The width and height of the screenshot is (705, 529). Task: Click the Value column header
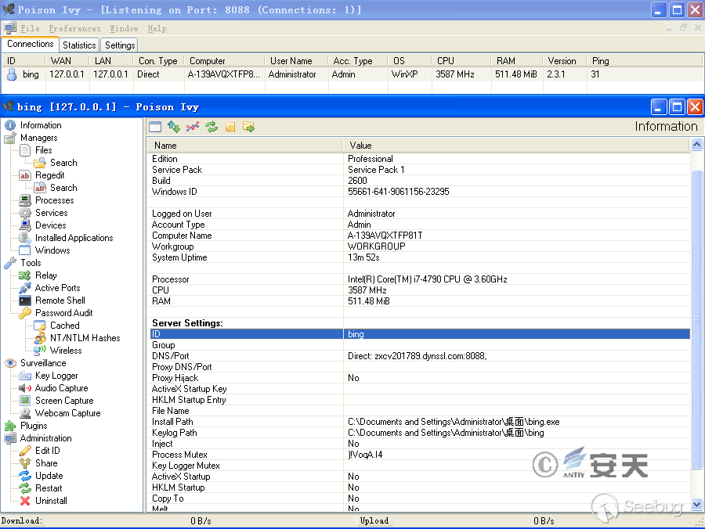coord(360,146)
